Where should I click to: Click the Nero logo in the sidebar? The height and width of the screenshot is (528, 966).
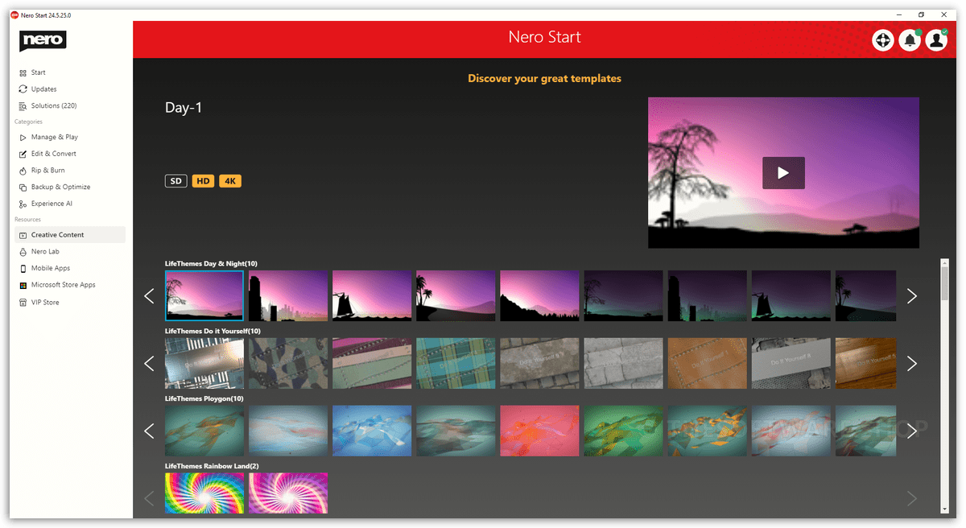(43, 40)
